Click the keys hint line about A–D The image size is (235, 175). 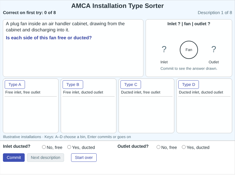(x=67, y=137)
